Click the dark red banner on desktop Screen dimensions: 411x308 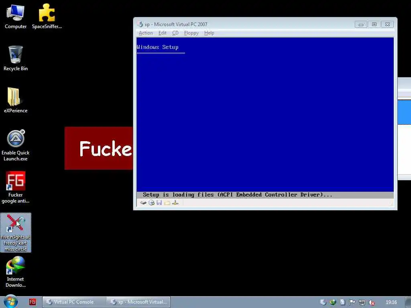click(x=99, y=148)
